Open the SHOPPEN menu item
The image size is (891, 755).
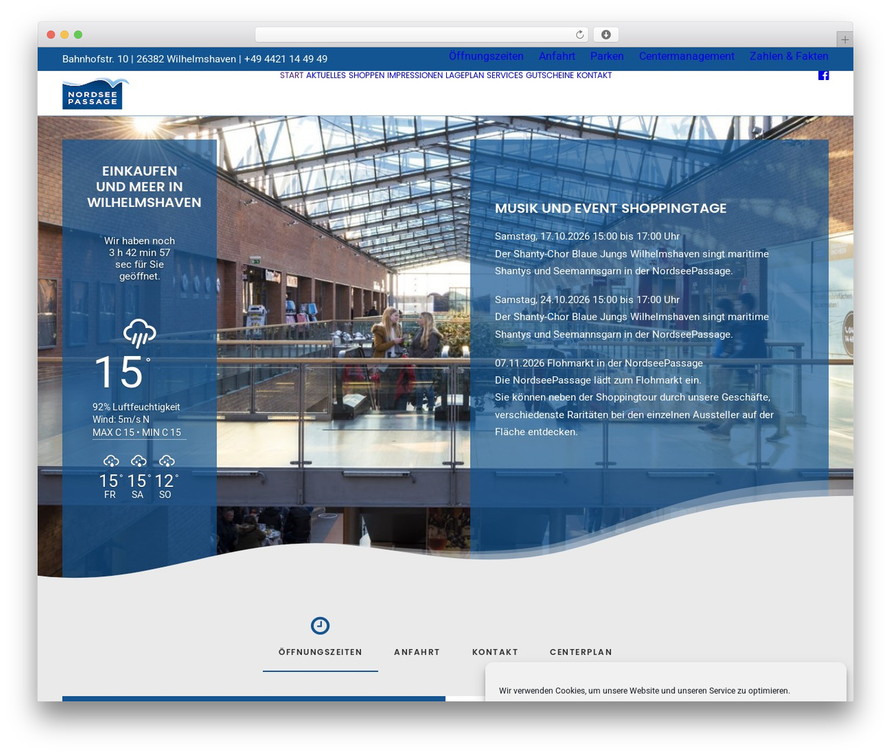[366, 75]
